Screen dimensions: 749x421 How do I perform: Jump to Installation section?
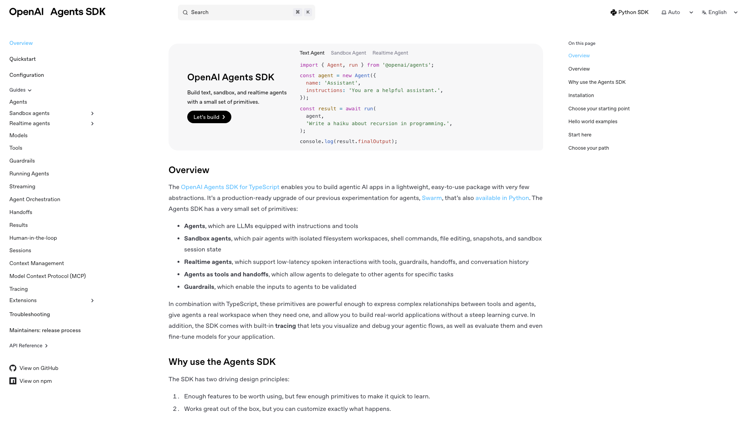581,96
